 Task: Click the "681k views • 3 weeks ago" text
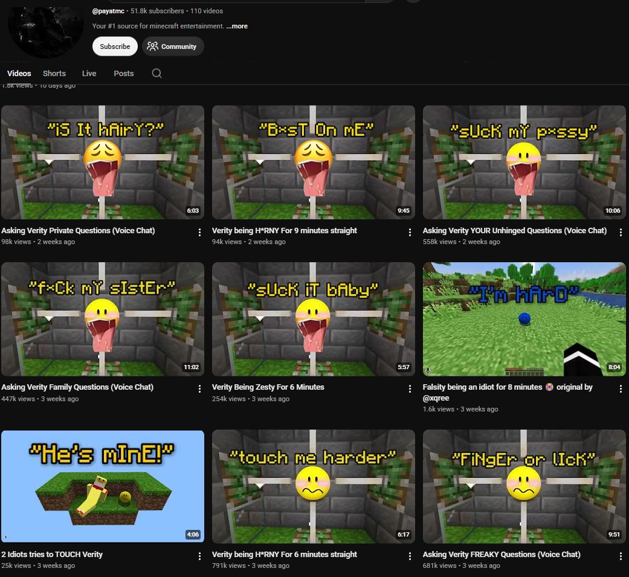pos(461,566)
